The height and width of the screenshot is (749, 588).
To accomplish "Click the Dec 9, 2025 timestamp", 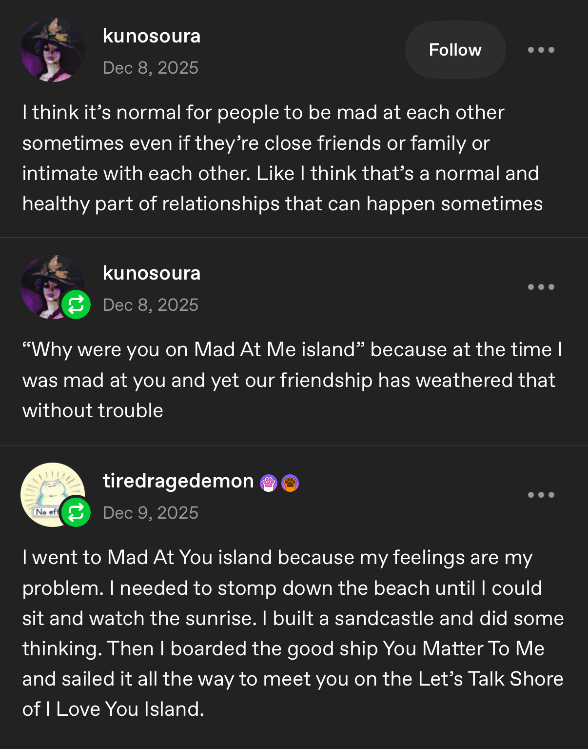I will pos(151,513).
